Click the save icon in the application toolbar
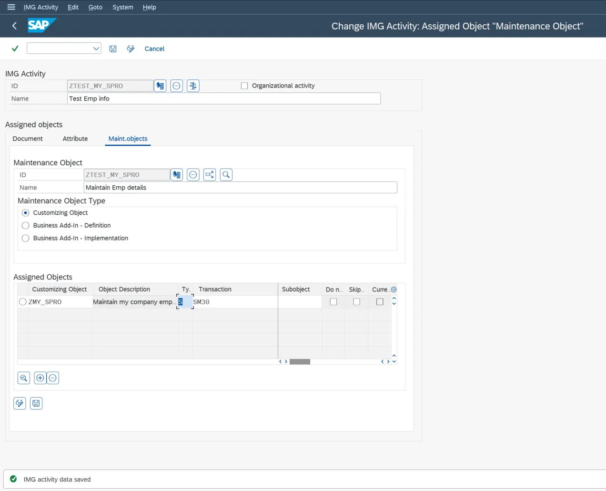606x491 pixels. 113,49
